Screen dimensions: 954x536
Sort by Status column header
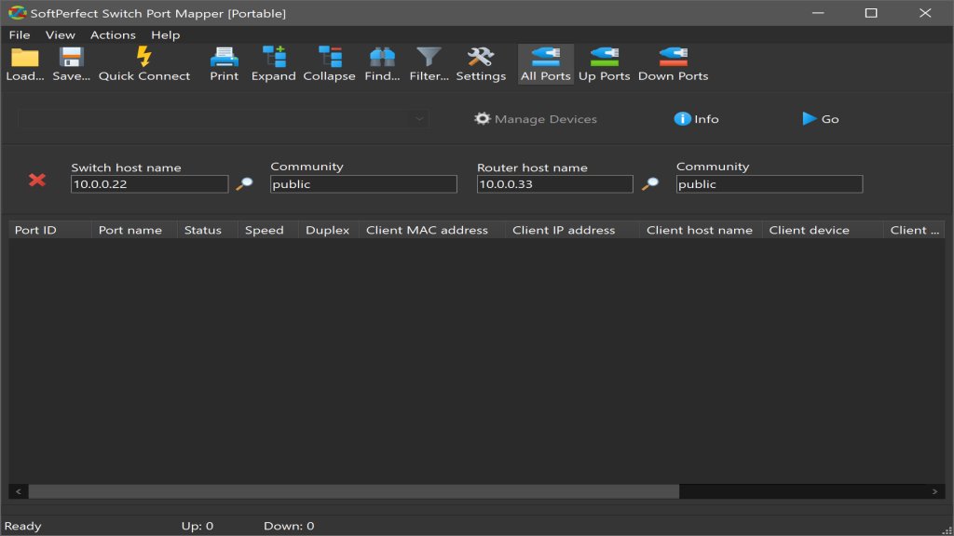[208, 231]
